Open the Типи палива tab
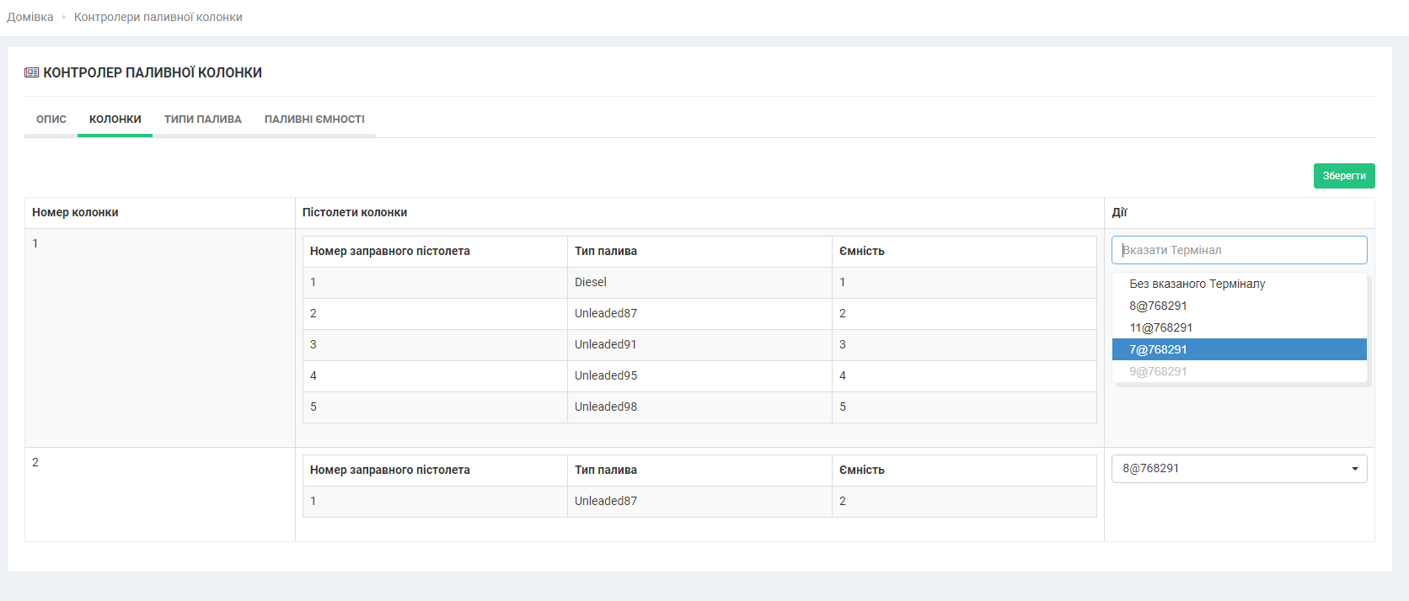The height and width of the screenshot is (601, 1409). 202,120
